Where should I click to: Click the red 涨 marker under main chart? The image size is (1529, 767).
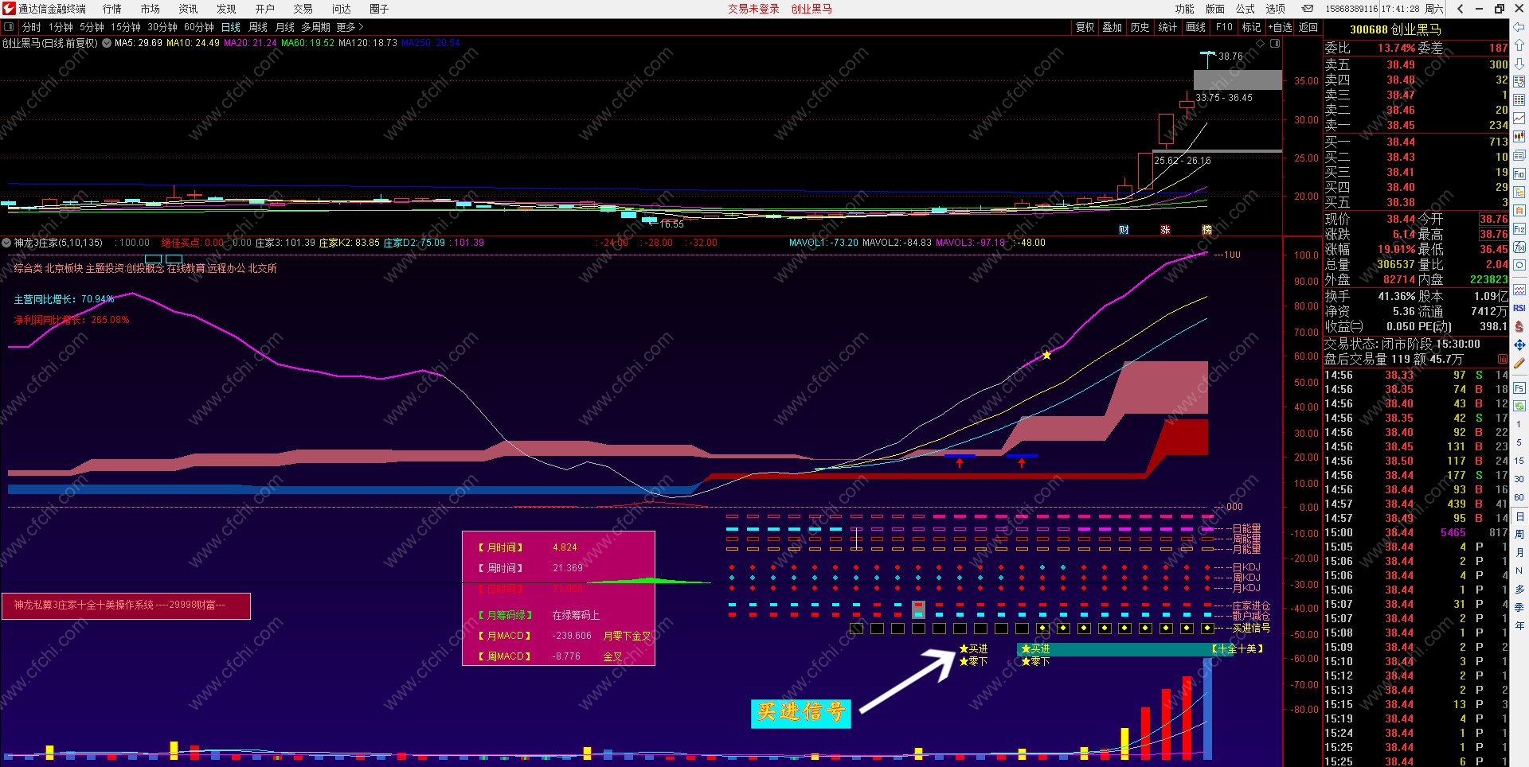tap(1165, 230)
